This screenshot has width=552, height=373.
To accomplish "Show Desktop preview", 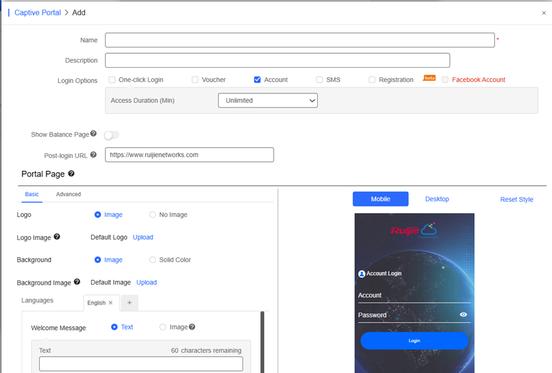I will (437, 199).
